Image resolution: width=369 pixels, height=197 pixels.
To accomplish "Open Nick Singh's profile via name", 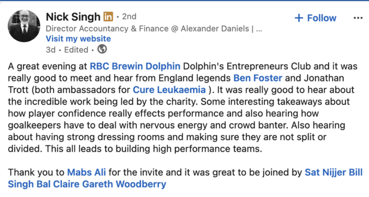I will coord(73,17).
